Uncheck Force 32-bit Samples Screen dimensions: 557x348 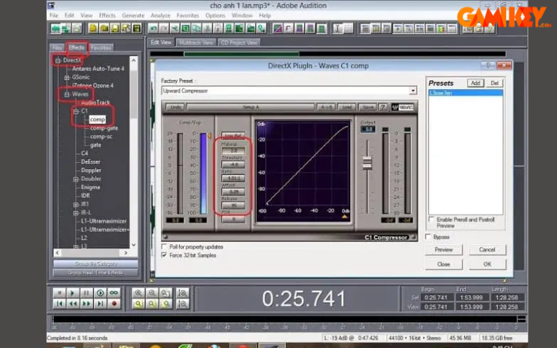164,255
